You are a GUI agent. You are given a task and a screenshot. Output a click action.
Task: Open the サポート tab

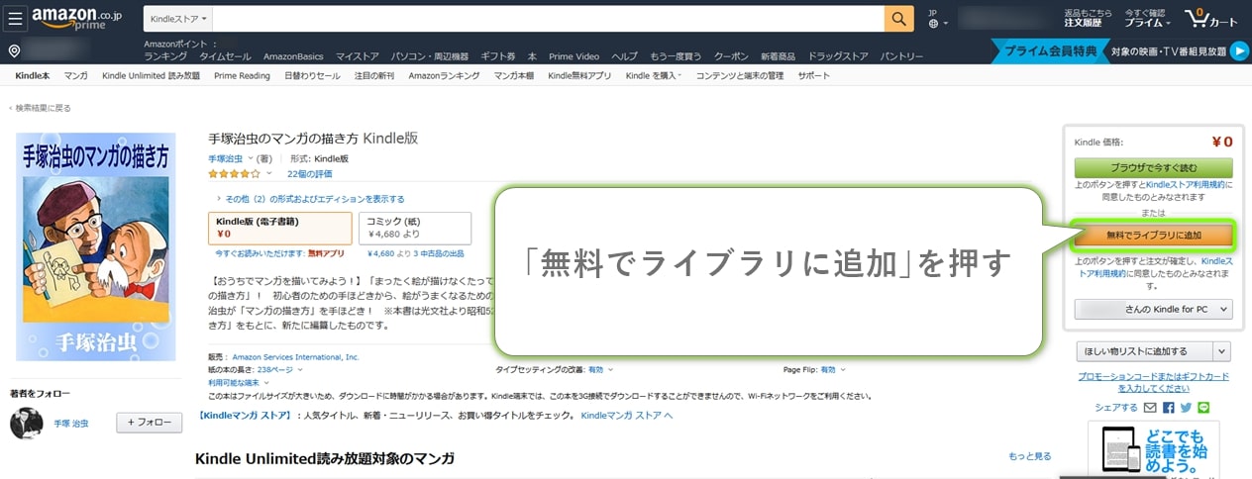pyautogui.click(x=813, y=75)
